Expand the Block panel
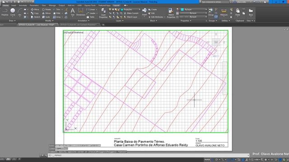The width and height of the screenshot is (289, 162). [154, 21]
